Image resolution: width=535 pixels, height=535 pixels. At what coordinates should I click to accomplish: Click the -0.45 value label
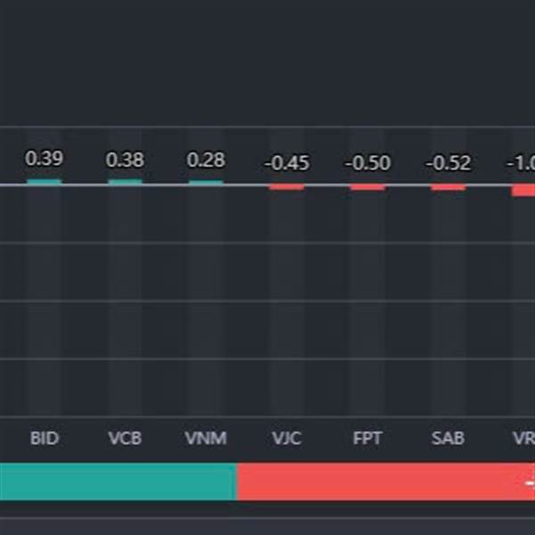pos(287,164)
